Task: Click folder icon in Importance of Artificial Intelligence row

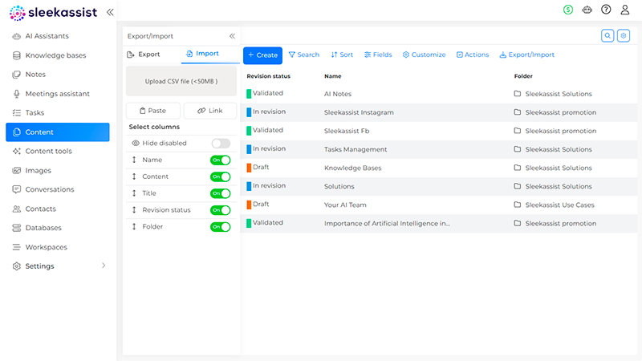Action: [x=518, y=223]
